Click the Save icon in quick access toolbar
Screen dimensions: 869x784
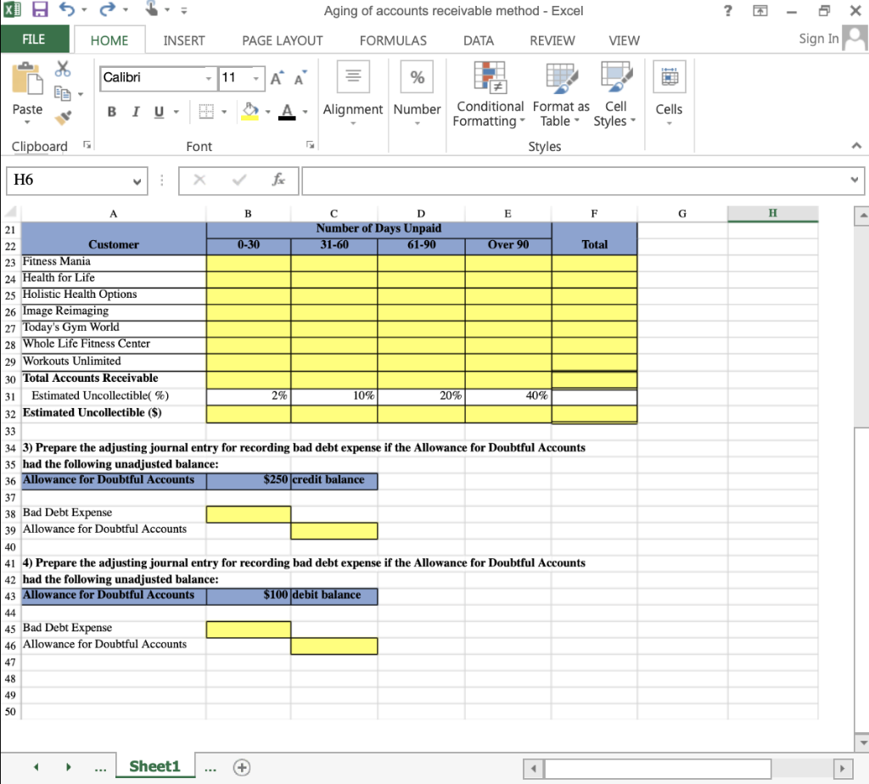(40, 9)
